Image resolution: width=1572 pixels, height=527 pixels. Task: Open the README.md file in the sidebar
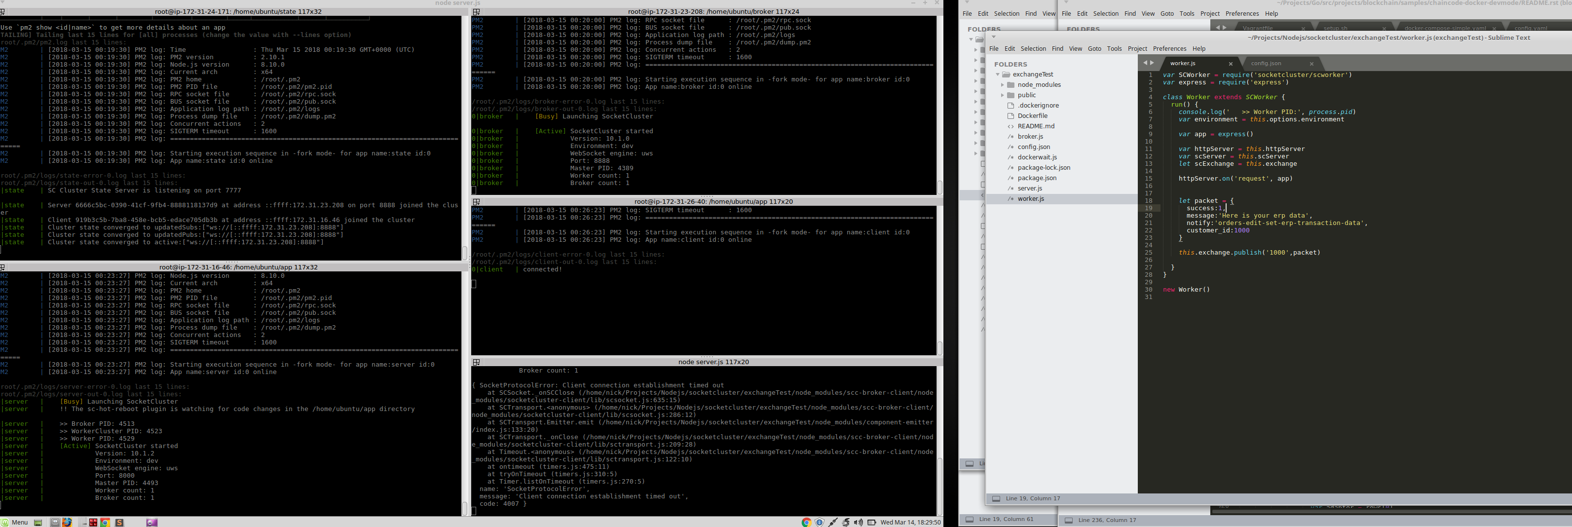(x=1036, y=126)
